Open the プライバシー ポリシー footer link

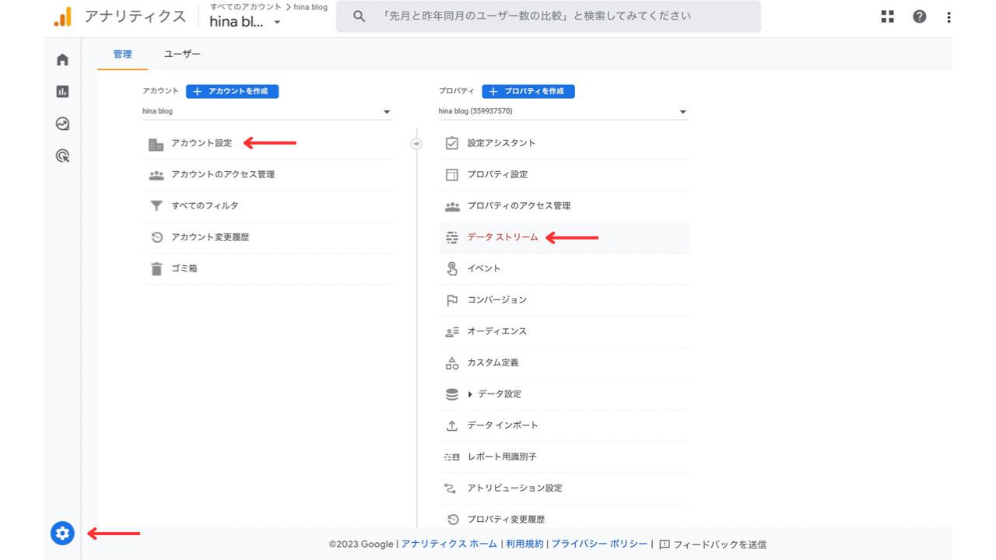tap(599, 544)
